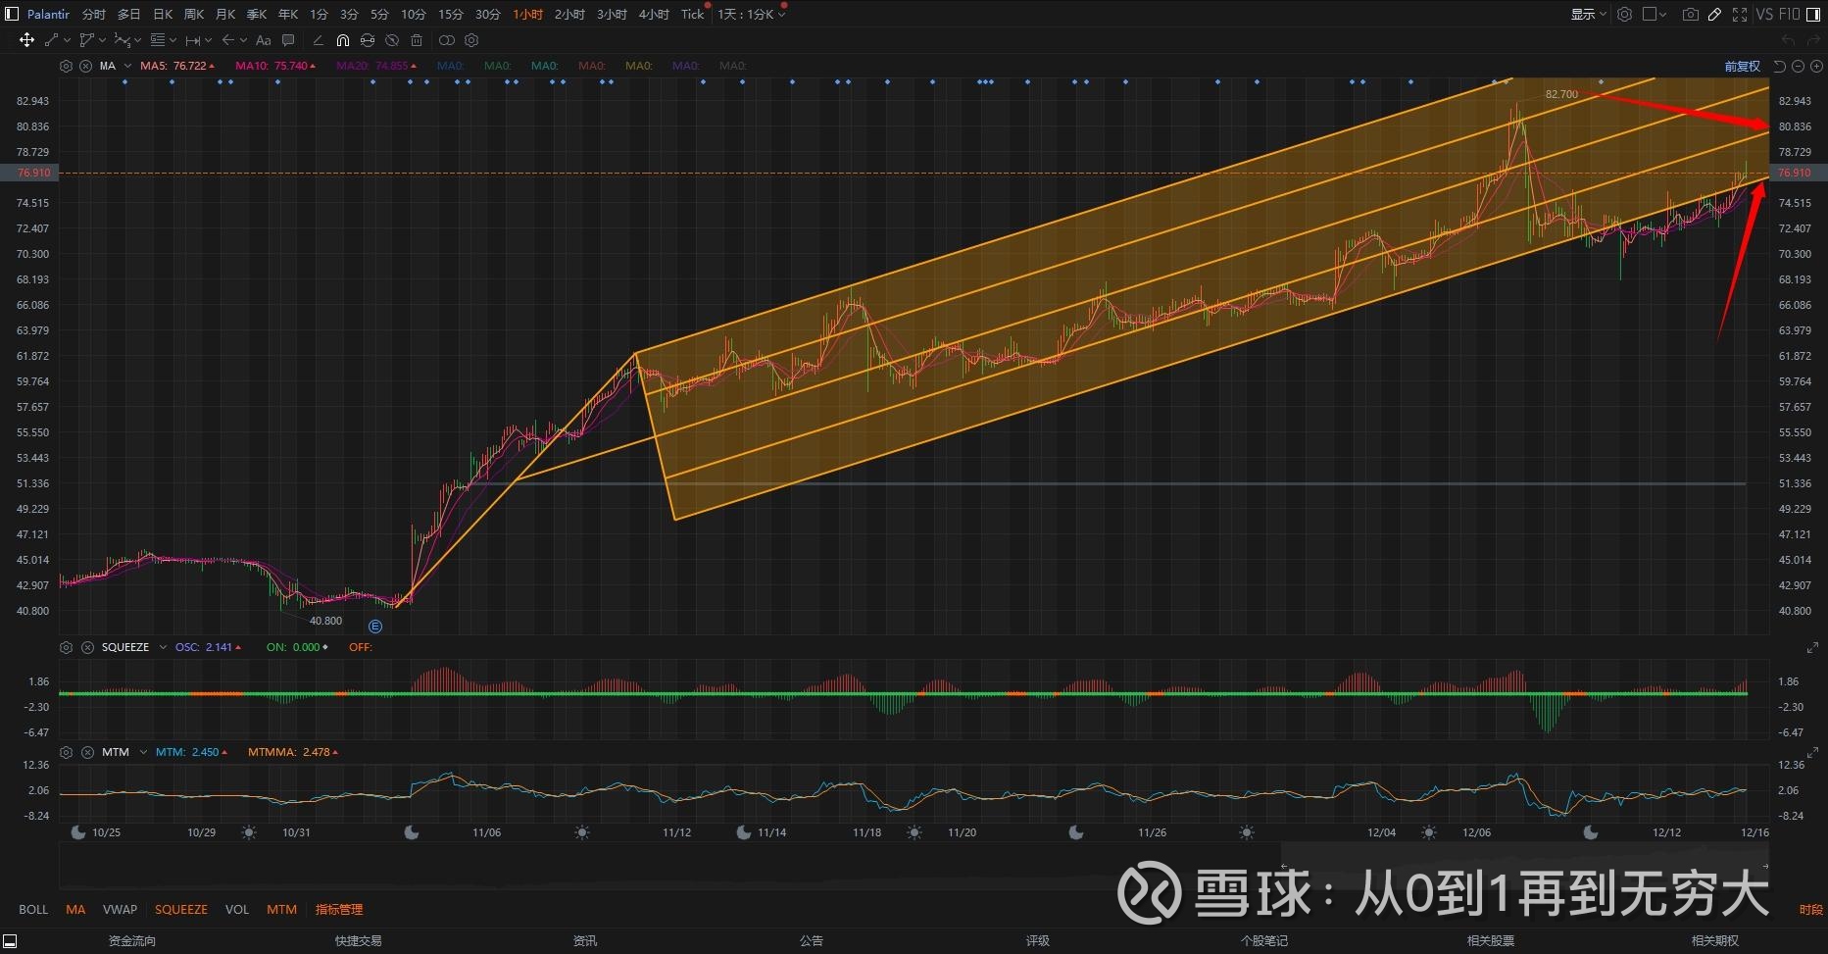This screenshot has width=1828, height=954.
Task: Open MTM indicator settings gear
Action: pos(66,752)
